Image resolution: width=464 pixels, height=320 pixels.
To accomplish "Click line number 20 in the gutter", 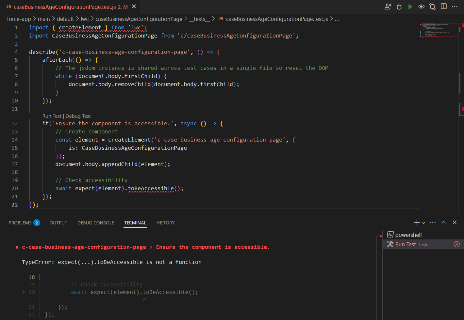I will (x=15, y=188).
